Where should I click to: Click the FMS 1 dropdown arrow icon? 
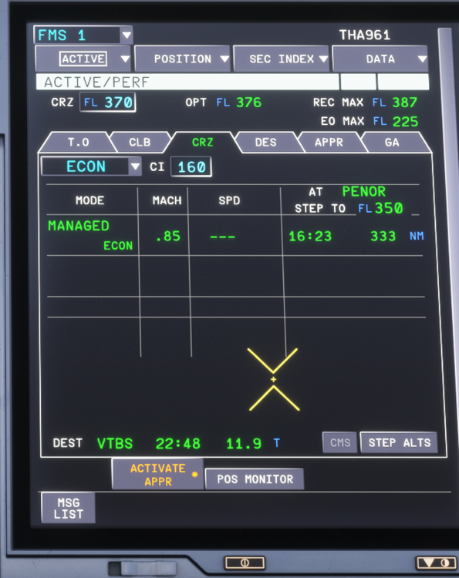click(x=127, y=35)
